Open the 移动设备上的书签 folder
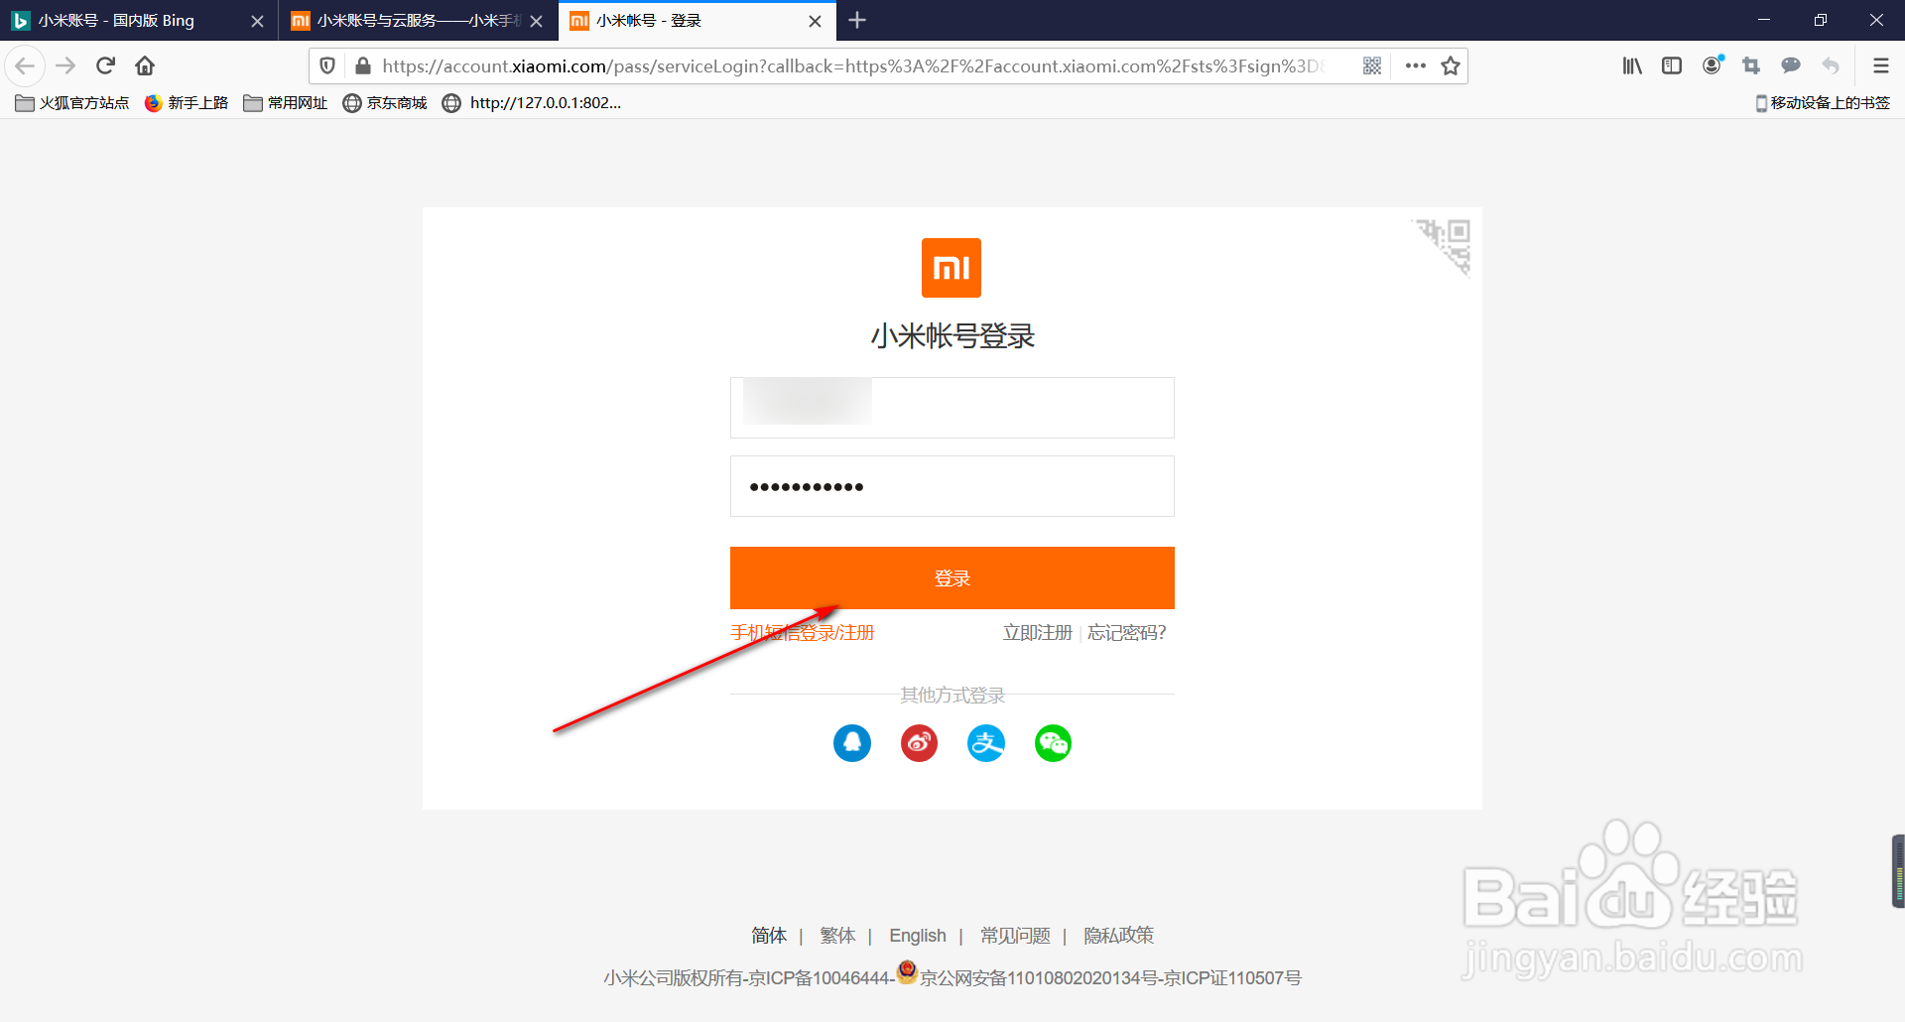1905x1022 pixels. (1823, 103)
